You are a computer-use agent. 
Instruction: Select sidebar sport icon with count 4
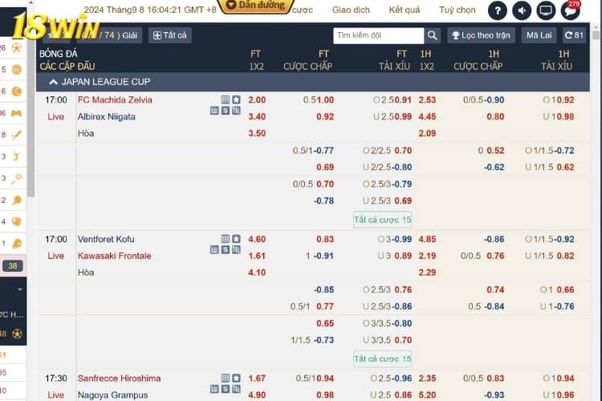click(x=17, y=222)
